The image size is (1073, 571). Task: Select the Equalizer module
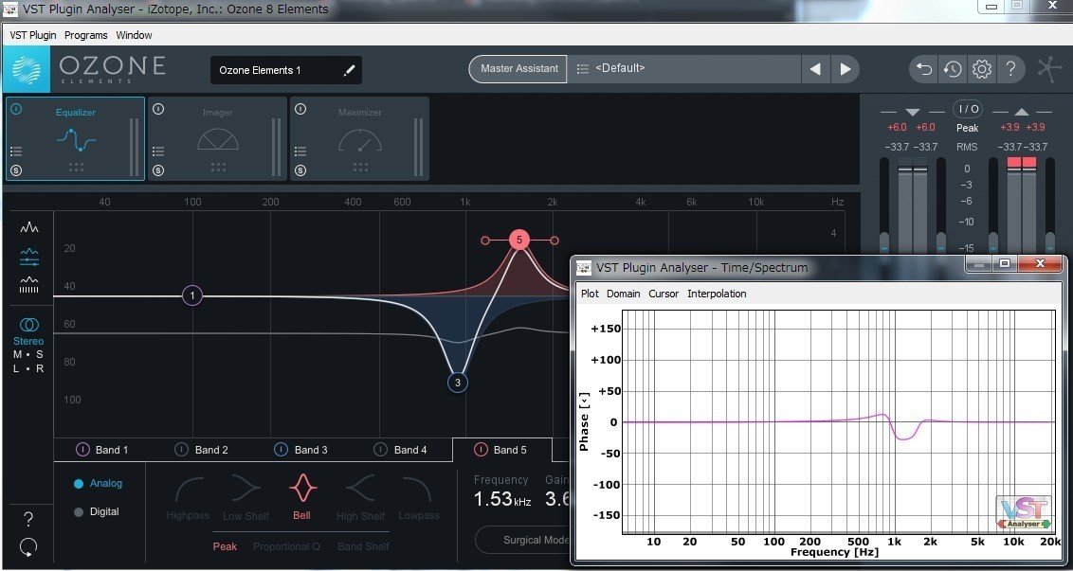click(x=75, y=139)
